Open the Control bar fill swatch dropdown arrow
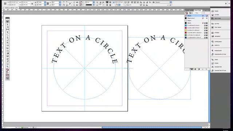Image resolution: width=233 pixels, height=131 pixels. 83,3
